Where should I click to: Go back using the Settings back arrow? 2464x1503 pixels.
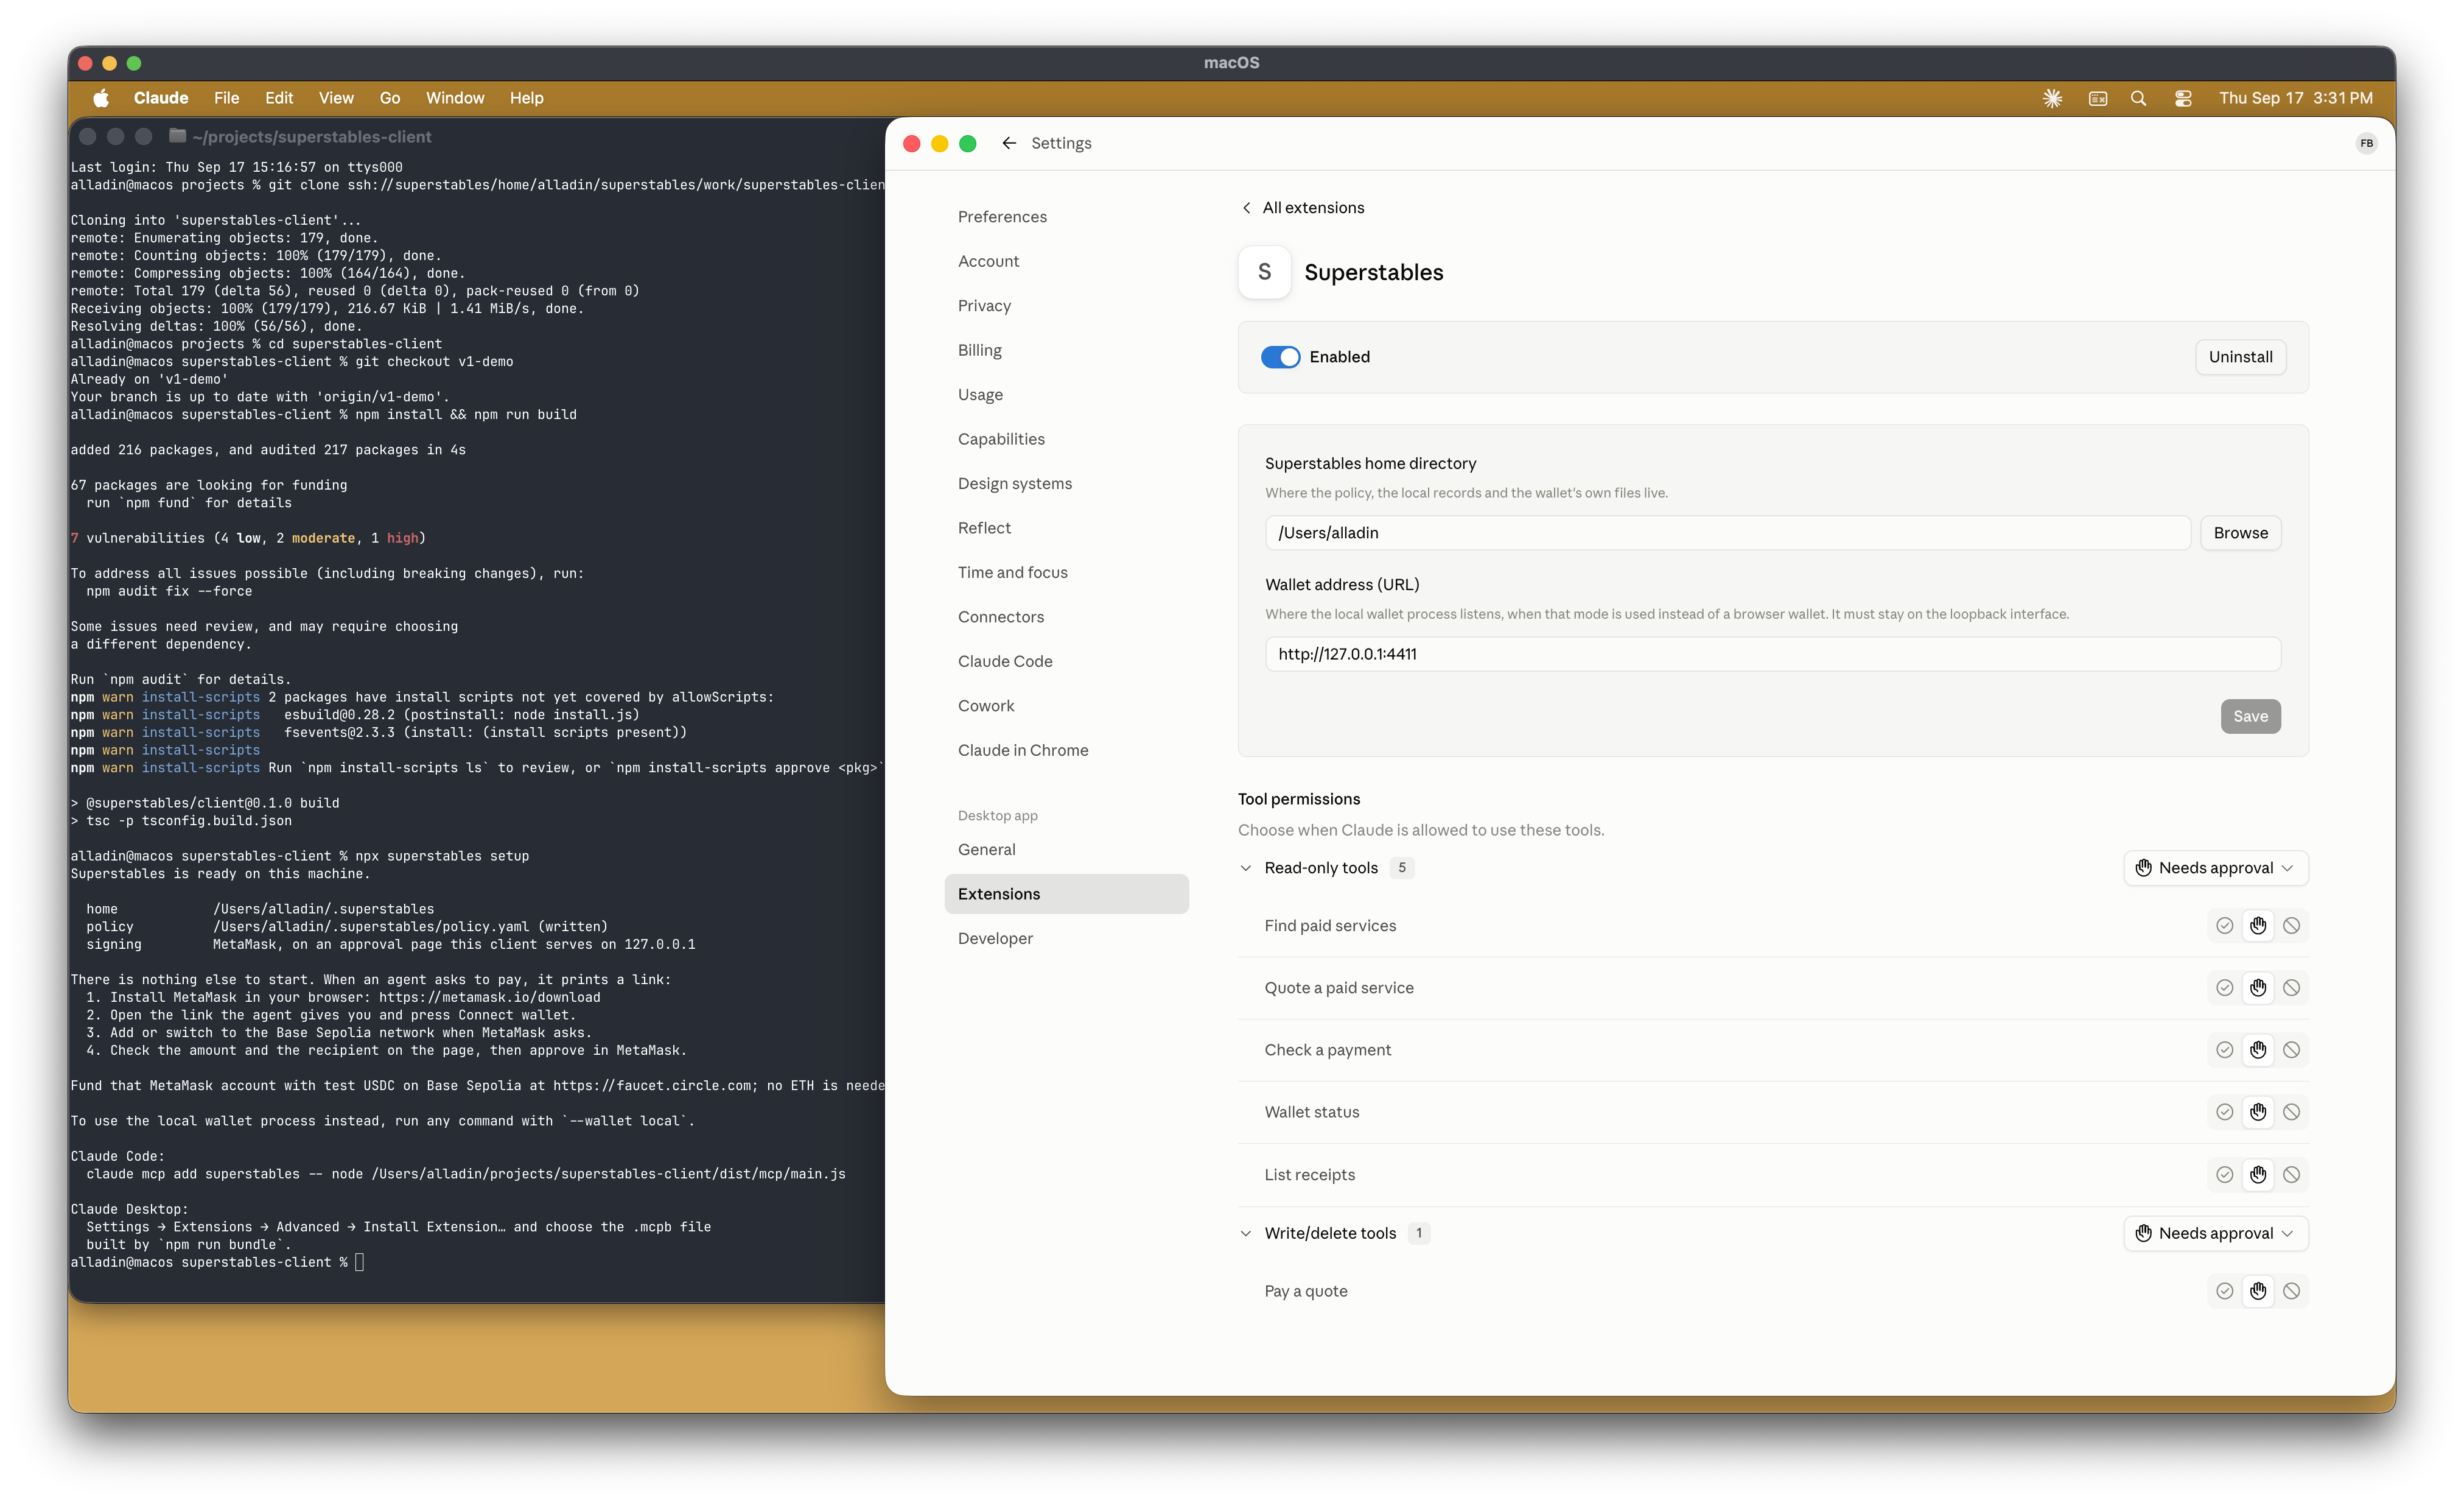(x=1009, y=143)
